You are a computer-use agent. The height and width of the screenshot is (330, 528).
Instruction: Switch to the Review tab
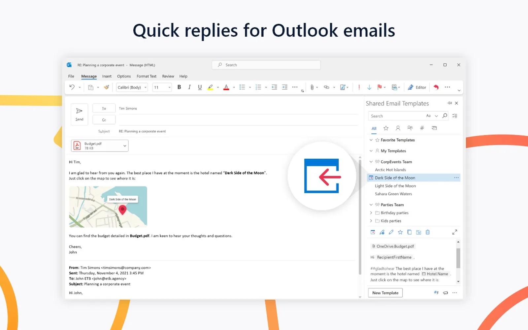click(x=168, y=76)
